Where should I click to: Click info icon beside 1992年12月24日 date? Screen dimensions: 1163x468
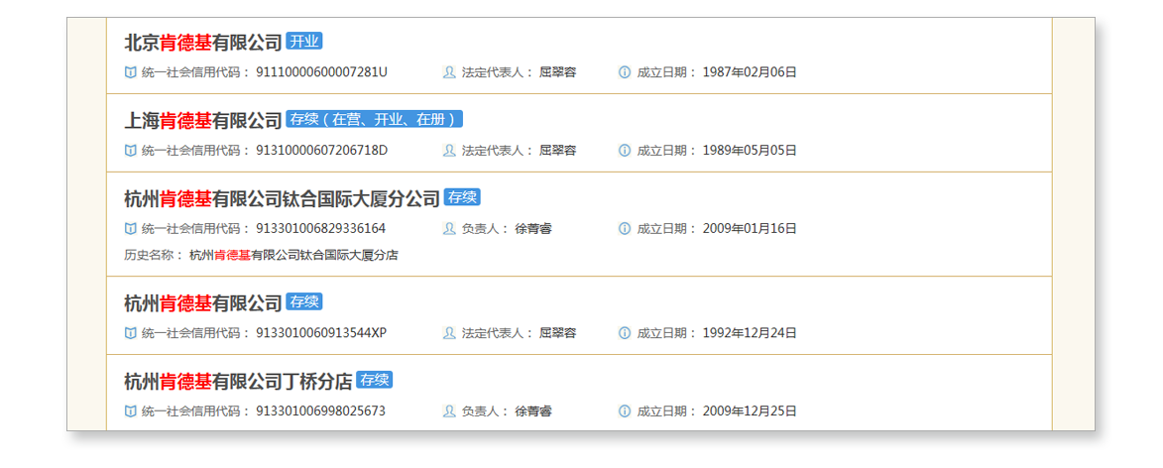click(625, 333)
